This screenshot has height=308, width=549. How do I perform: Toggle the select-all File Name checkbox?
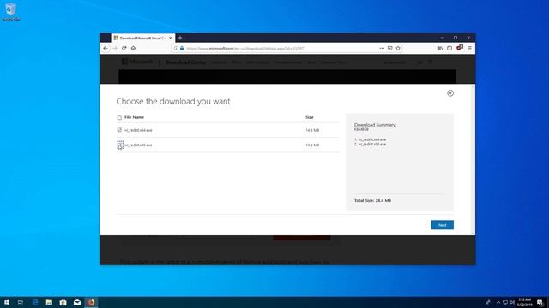[119, 118]
